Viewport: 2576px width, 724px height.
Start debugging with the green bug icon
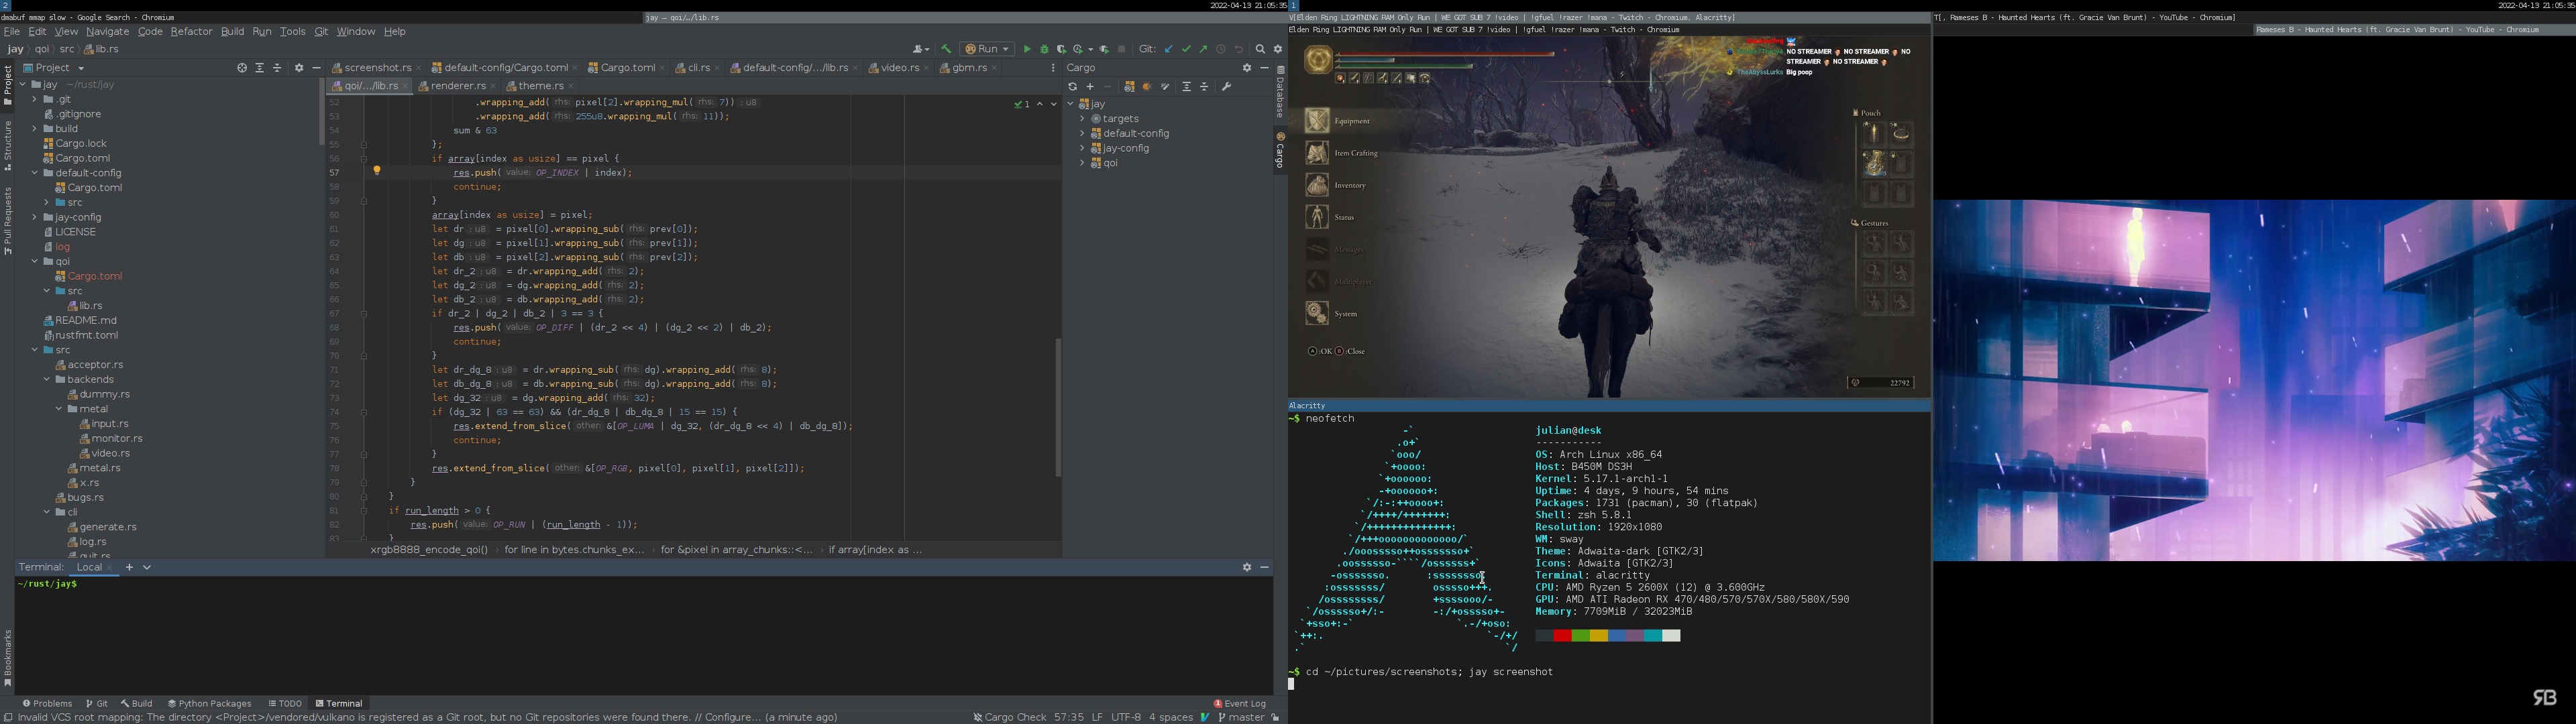point(1045,49)
